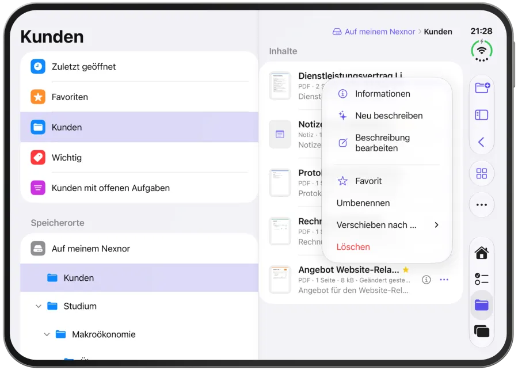Open the Angebot Website-Rela PDF thumbnail
This screenshot has width=518, height=370.
pyautogui.click(x=280, y=280)
